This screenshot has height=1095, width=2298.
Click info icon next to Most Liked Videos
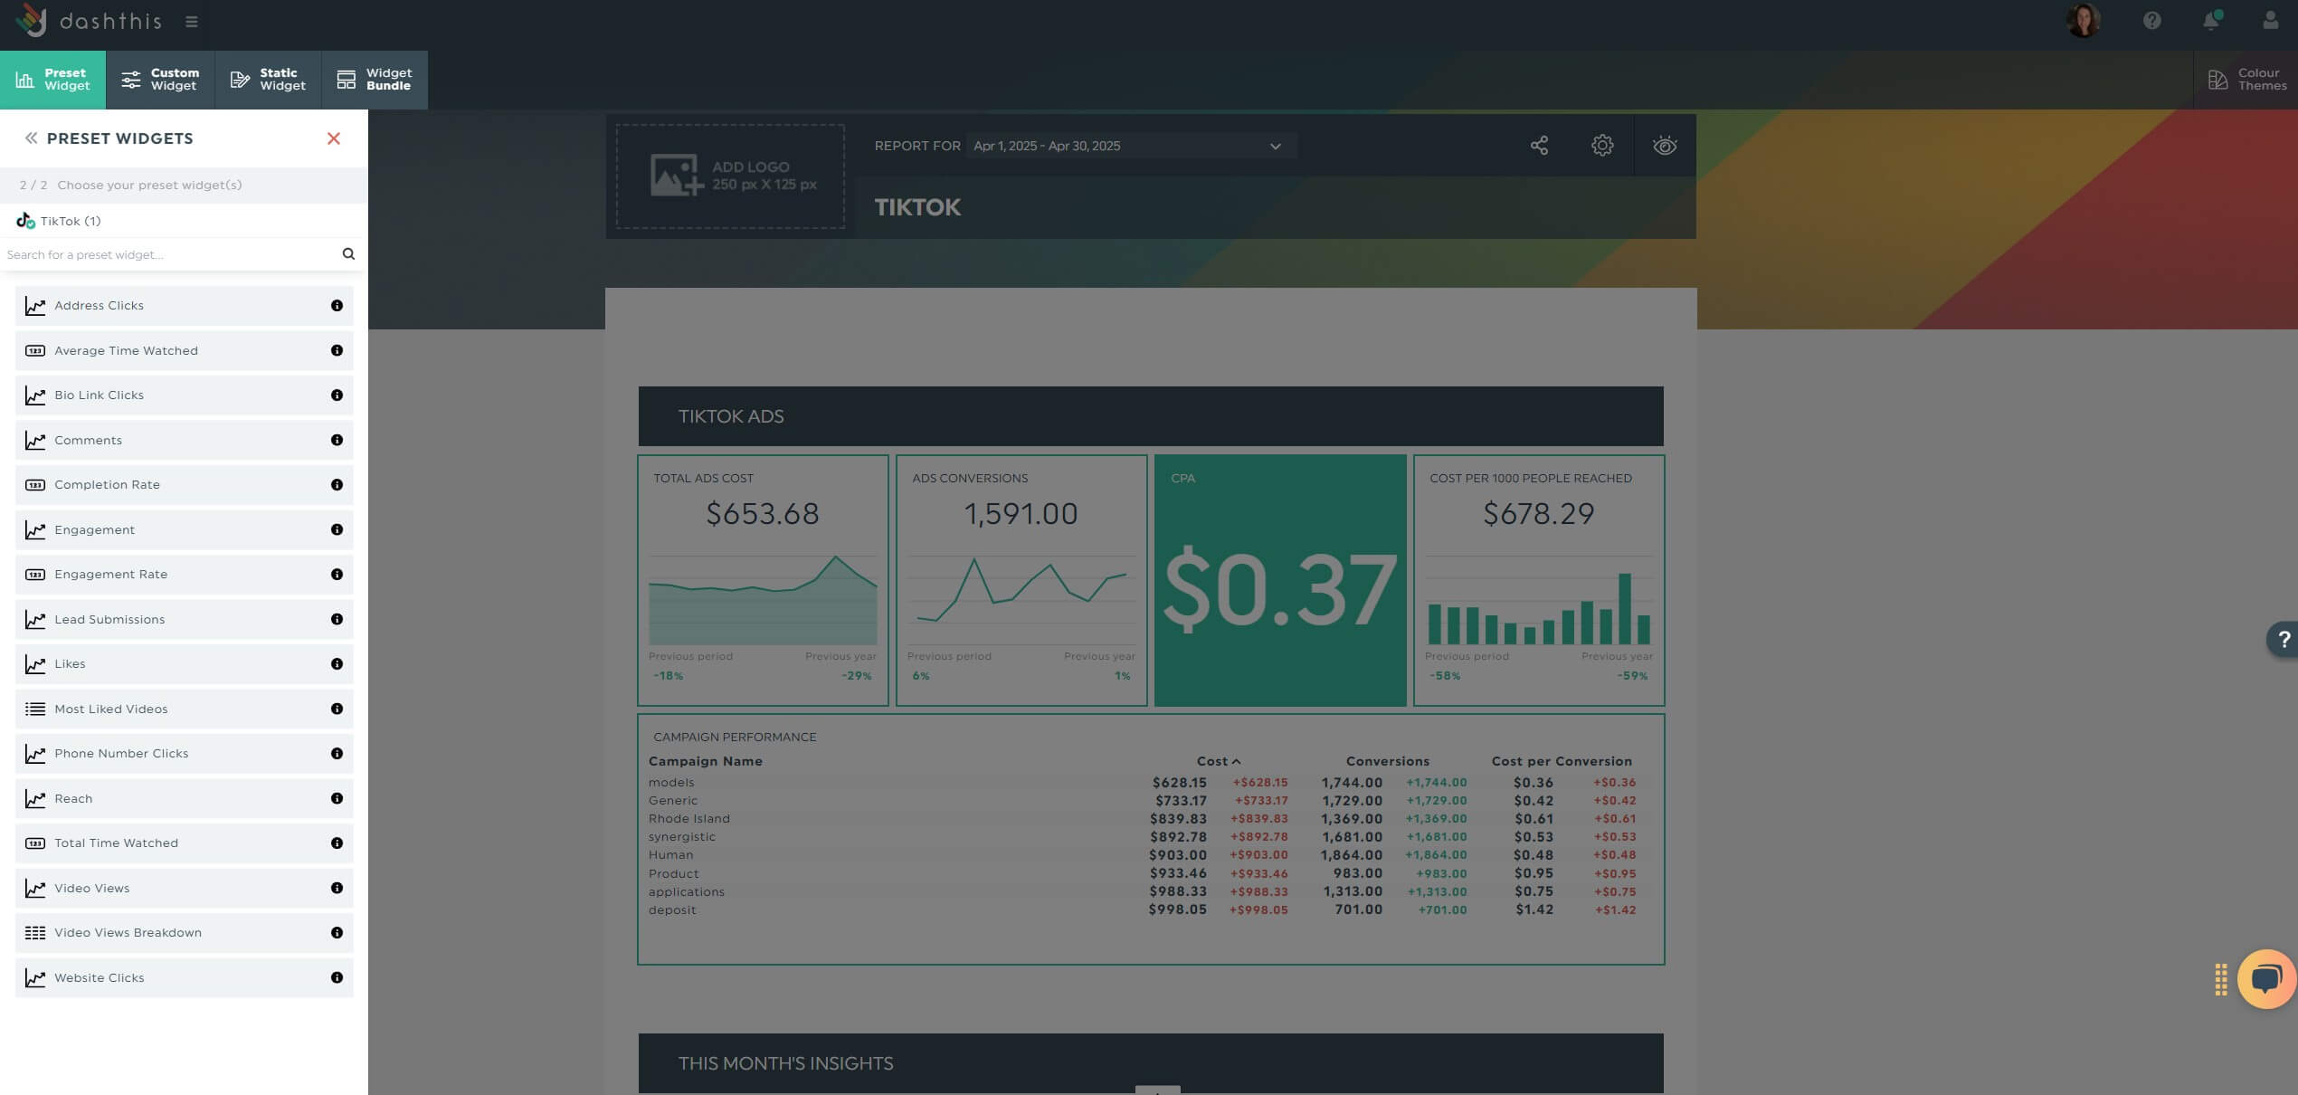[x=337, y=709]
